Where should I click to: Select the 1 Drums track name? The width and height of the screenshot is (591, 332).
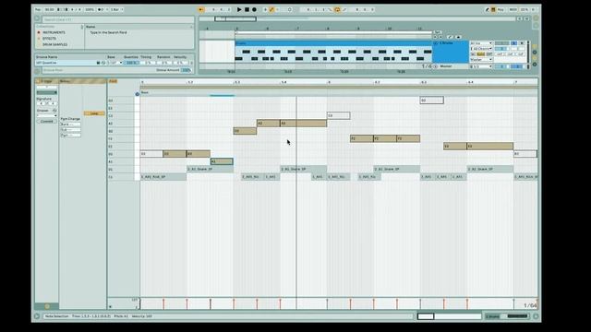tap(446, 43)
